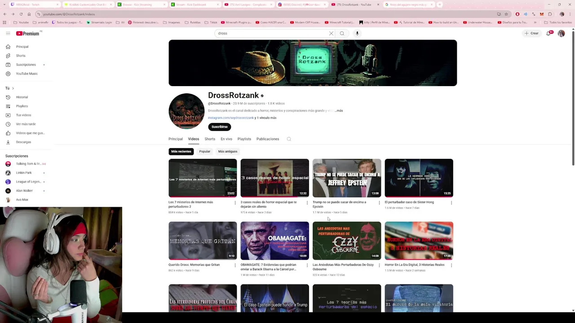The height and width of the screenshot is (323, 575).
Task: Open Querido Dross: Memorias que Gritan title
Action: (x=194, y=265)
